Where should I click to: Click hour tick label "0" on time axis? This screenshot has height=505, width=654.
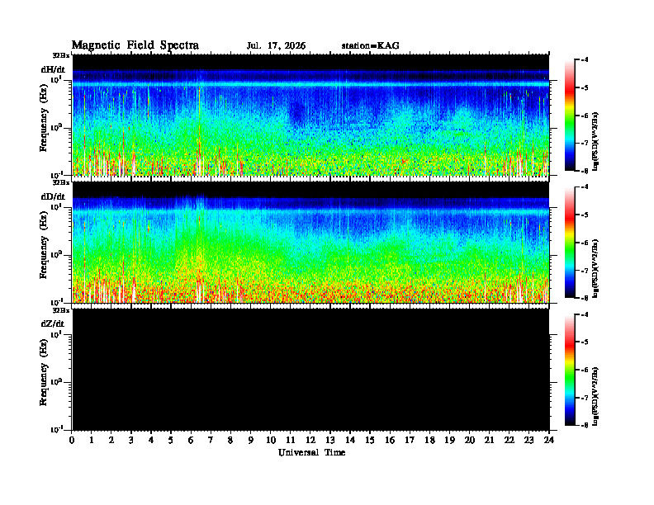pos(72,441)
